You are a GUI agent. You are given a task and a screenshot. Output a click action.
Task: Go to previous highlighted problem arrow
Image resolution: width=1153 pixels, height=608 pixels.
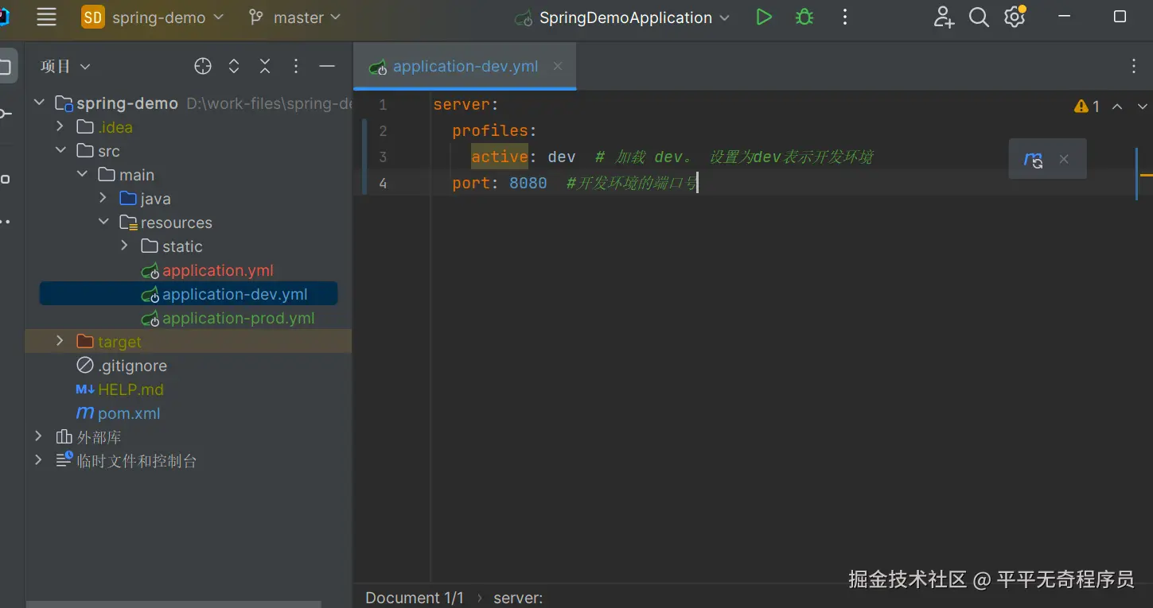1117,106
